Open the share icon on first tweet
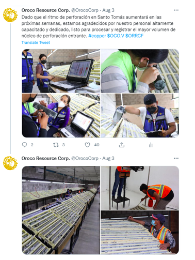The width and height of the screenshot is (195, 260). pos(122,145)
